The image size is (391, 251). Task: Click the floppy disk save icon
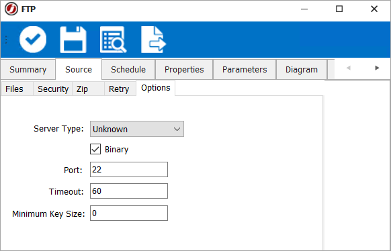tap(73, 40)
